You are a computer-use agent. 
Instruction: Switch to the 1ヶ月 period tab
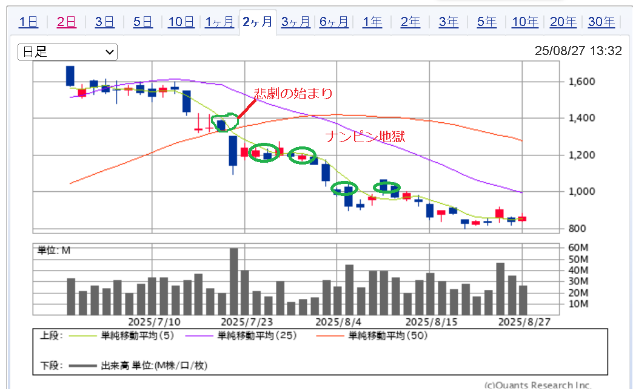(x=219, y=22)
